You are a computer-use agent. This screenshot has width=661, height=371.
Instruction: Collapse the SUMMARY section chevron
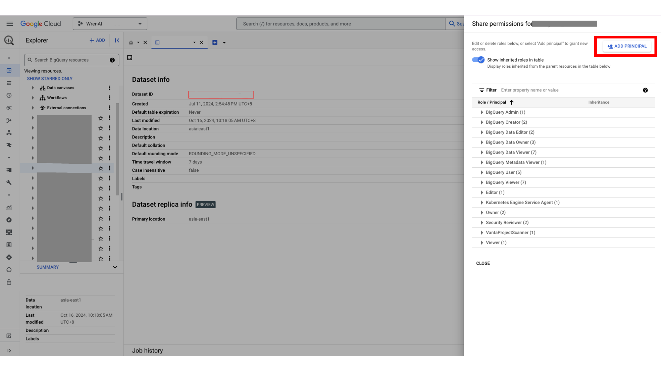(x=115, y=267)
